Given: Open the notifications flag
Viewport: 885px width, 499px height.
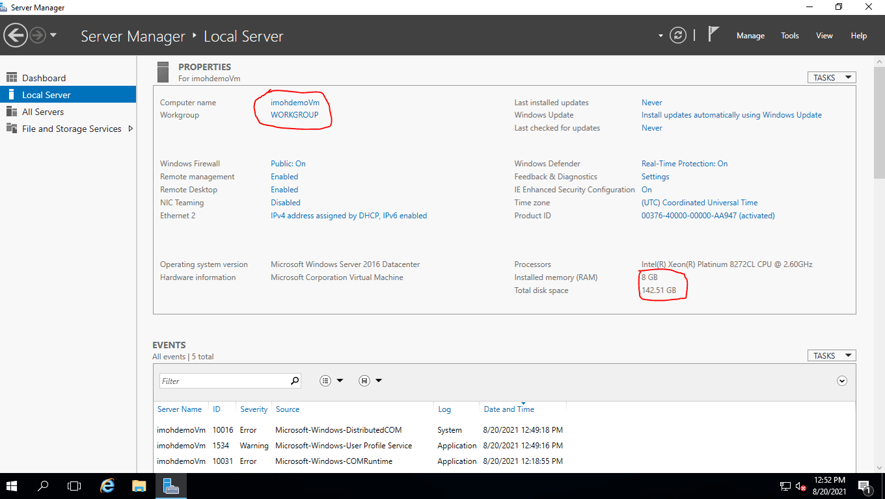Looking at the screenshot, I should point(713,34).
